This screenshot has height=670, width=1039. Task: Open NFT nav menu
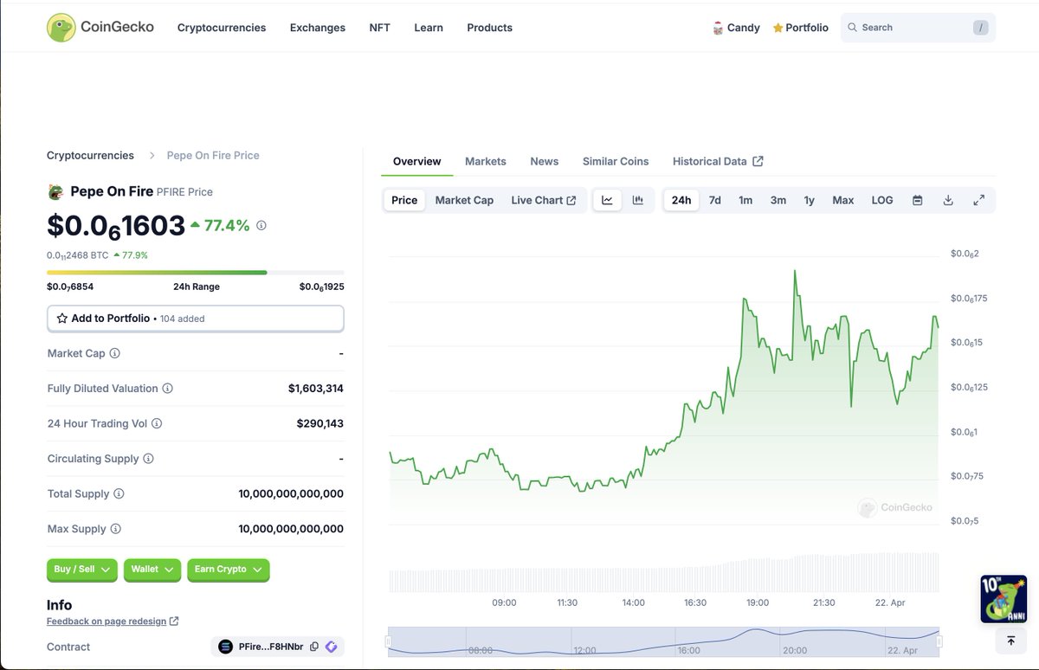pyautogui.click(x=379, y=28)
